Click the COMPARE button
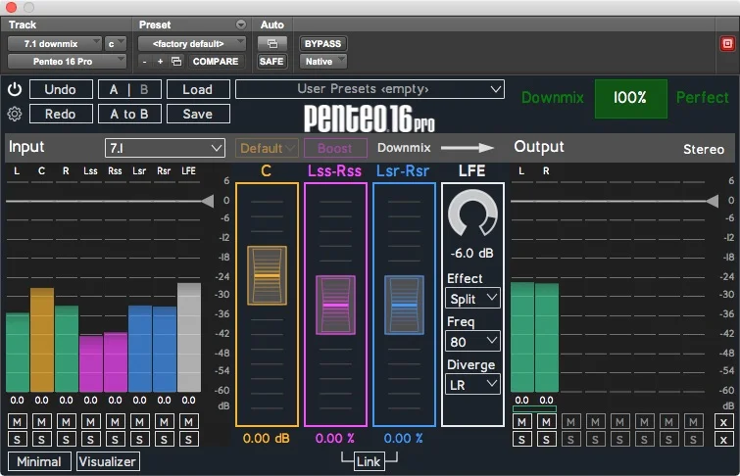740x476 pixels. (216, 62)
